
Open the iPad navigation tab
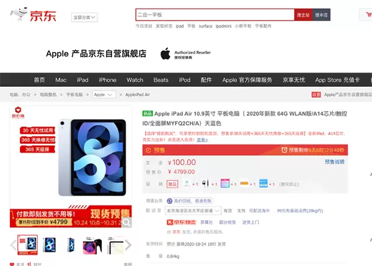82,80
